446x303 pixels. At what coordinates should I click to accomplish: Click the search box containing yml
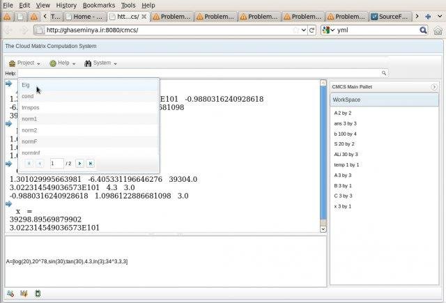[377, 30]
